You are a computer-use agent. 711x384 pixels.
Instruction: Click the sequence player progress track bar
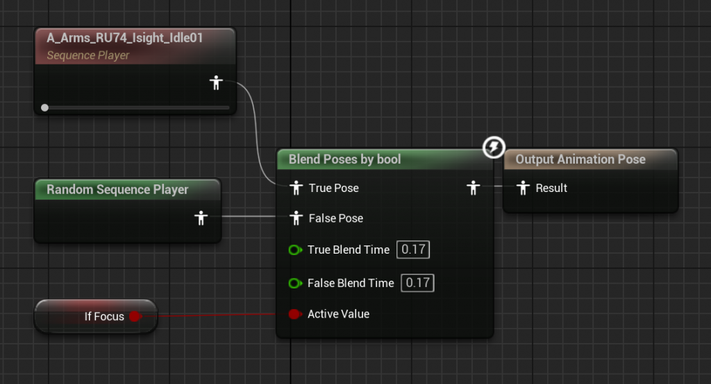135,107
